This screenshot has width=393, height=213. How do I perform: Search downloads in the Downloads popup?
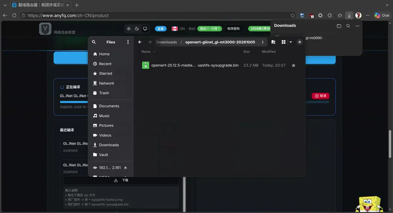348,26
